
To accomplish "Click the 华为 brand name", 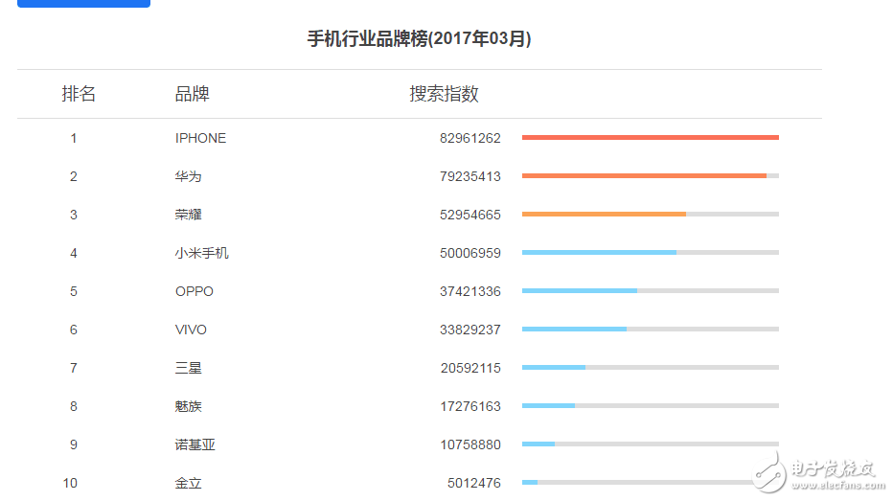I will 188,176.
